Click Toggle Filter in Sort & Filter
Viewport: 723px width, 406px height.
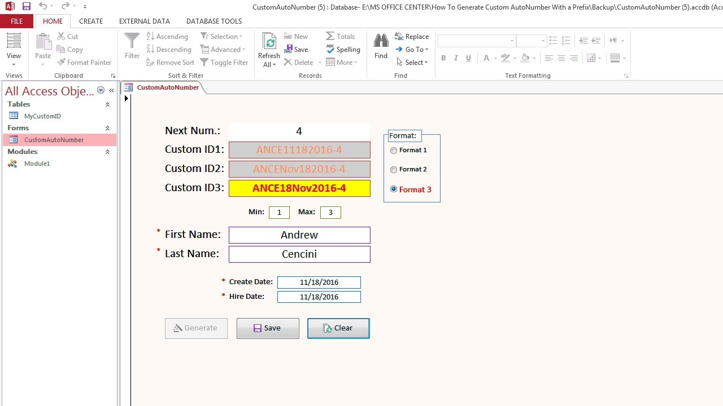(224, 63)
